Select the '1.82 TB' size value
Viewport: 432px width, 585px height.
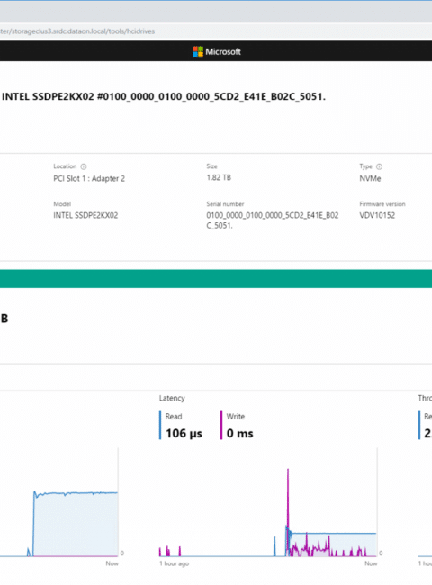[x=219, y=177]
